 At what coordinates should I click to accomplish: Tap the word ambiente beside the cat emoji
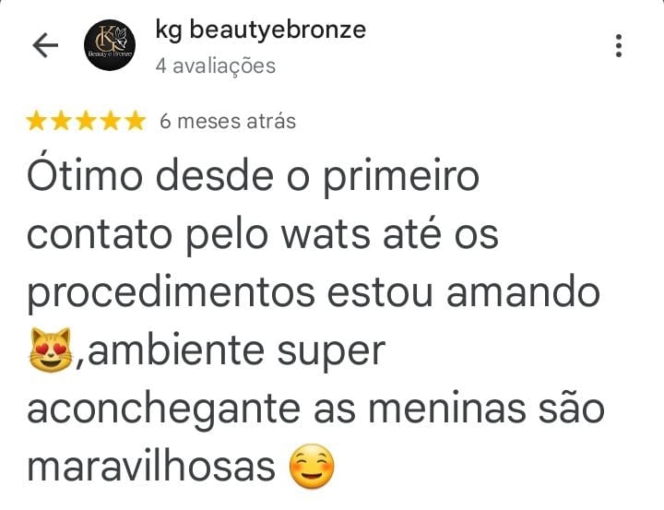click(176, 350)
